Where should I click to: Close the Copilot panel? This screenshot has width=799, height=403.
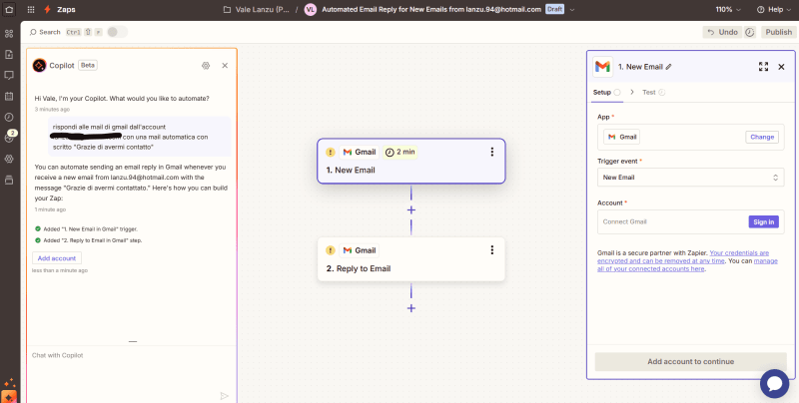225,65
